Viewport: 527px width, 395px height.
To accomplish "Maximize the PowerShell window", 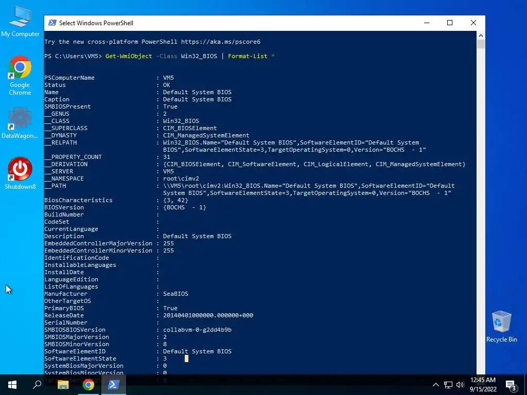I will 450,23.
